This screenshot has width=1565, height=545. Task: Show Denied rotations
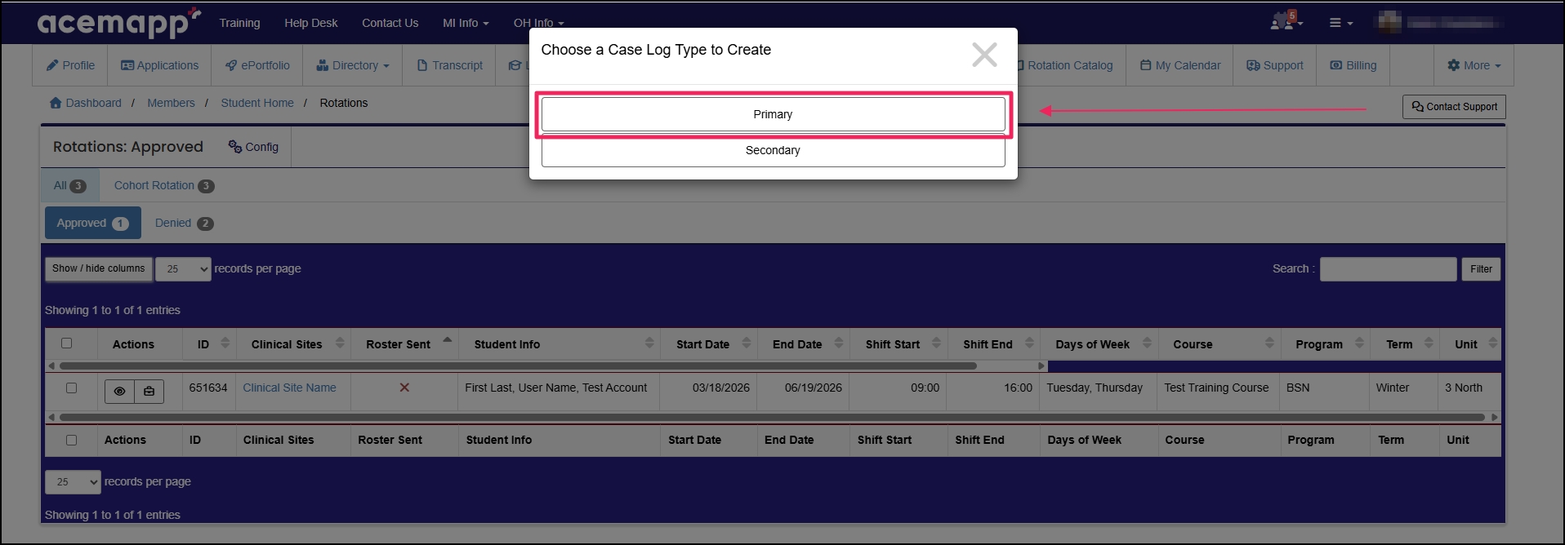point(184,223)
